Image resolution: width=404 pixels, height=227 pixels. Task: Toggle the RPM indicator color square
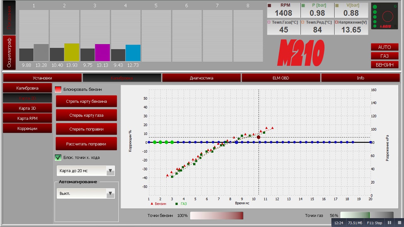pos(270,6)
